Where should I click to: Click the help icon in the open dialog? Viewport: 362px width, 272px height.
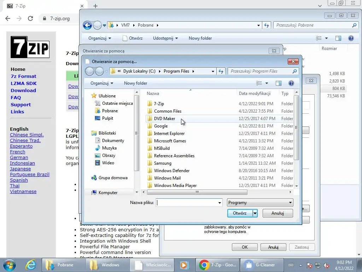pyautogui.click(x=291, y=83)
